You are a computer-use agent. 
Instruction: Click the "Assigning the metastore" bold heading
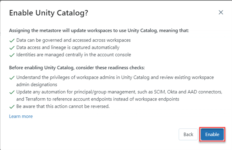tap(99, 31)
